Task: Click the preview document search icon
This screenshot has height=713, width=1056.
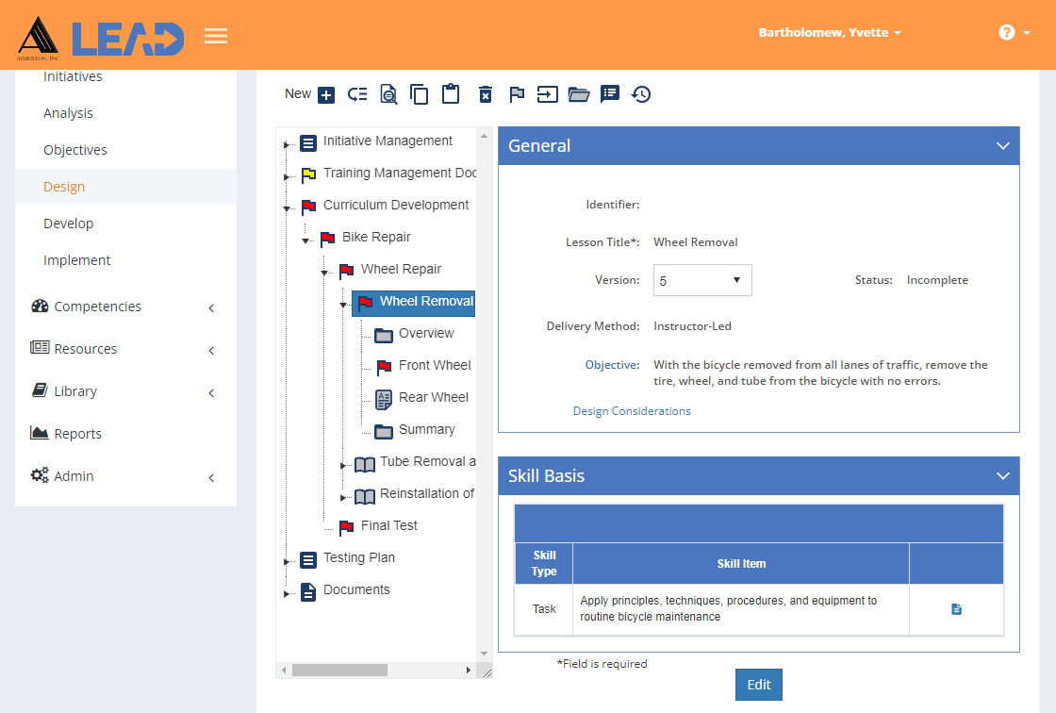Action: (x=388, y=94)
